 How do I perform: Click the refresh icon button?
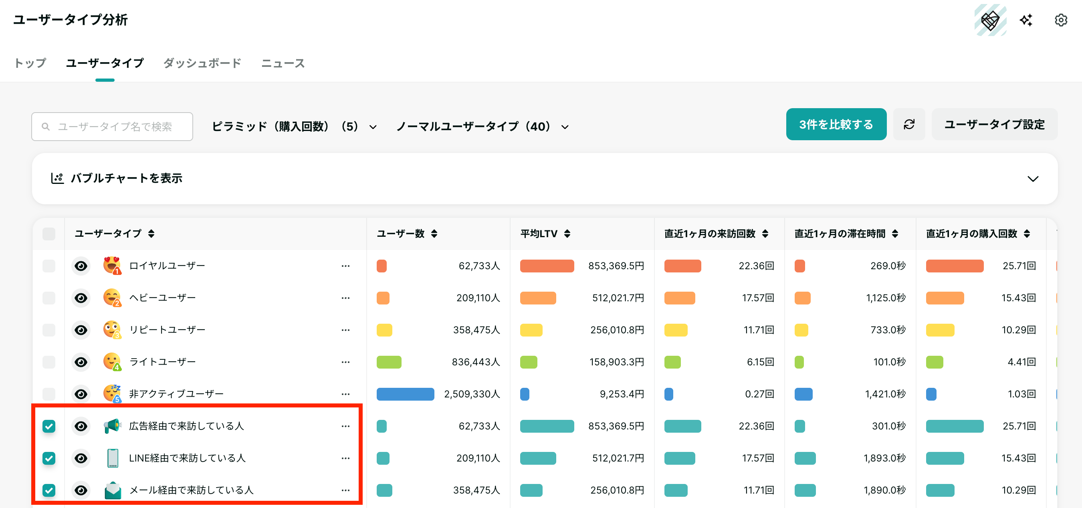coord(909,124)
